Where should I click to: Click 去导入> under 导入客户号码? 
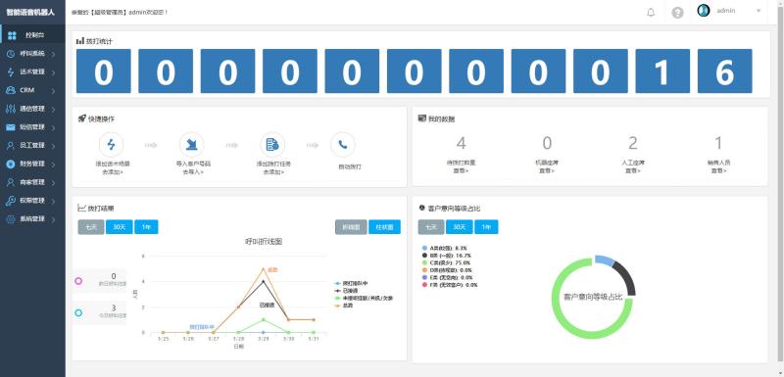(192, 172)
